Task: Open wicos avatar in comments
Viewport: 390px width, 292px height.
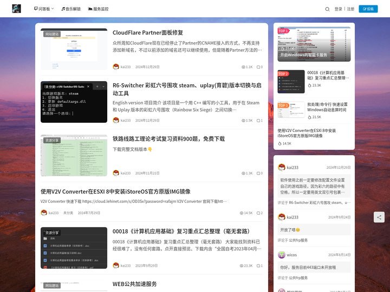Action: click(x=282, y=255)
